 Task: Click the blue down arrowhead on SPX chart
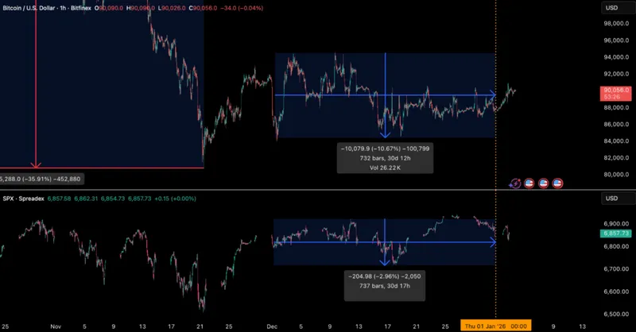pyautogui.click(x=386, y=261)
